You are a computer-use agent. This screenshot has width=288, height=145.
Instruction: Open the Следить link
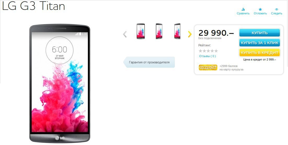point(277,13)
